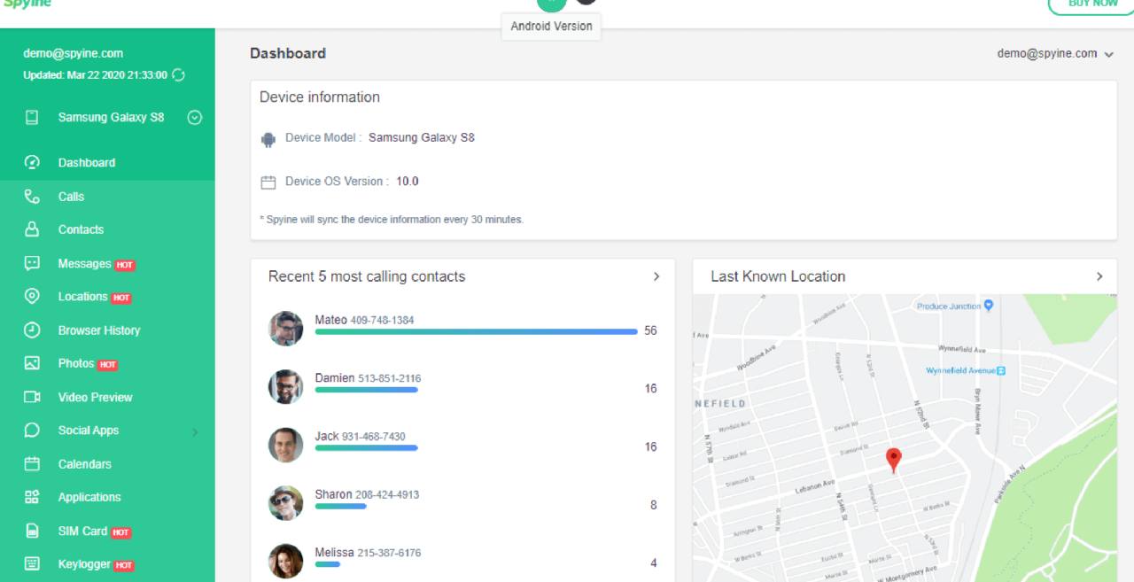The image size is (1134, 582).
Task: Click Mateo's call count 56
Action: pyautogui.click(x=651, y=330)
